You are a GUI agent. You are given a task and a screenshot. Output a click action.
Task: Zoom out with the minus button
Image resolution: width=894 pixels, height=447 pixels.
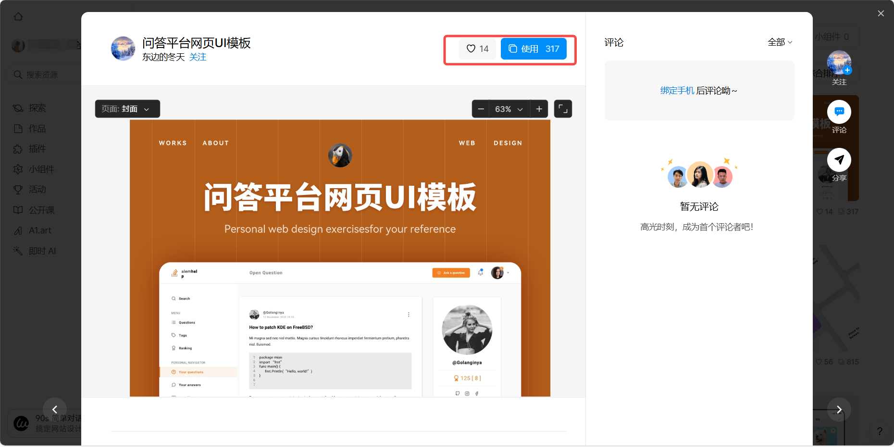pyautogui.click(x=481, y=109)
